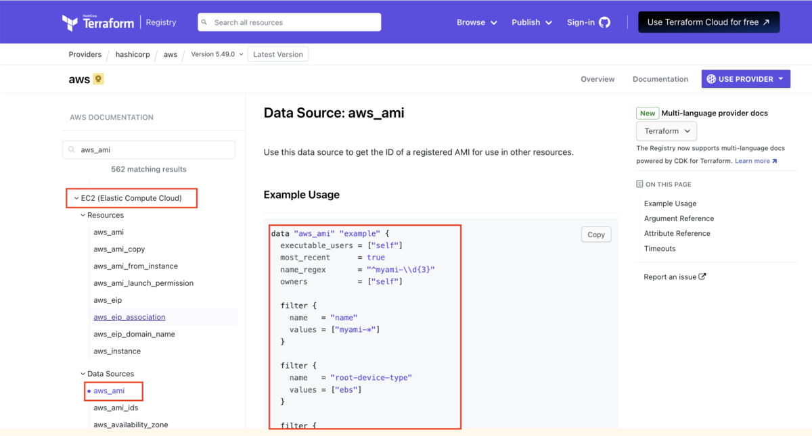Click the Latest Version button
812x436 pixels.
(278, 54)
